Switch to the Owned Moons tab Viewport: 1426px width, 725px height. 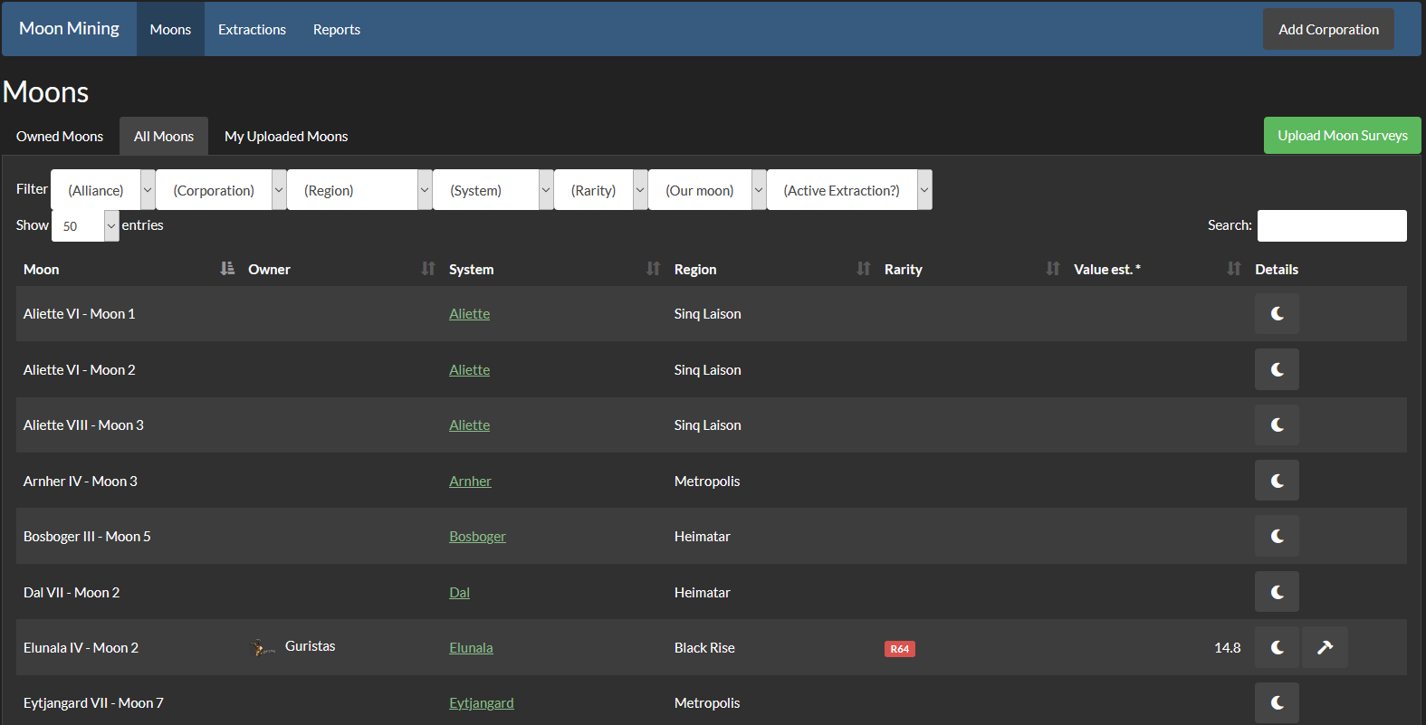pos(60,137)
